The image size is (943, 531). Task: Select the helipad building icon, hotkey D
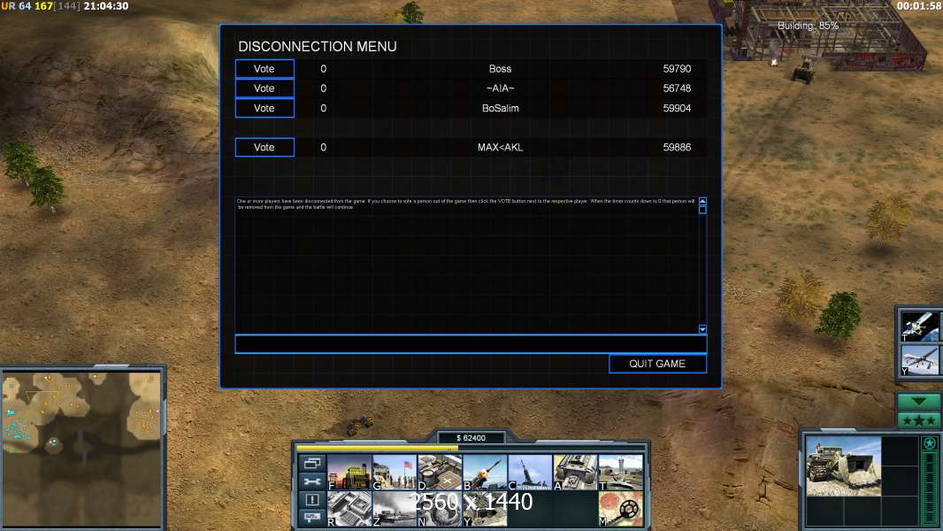(440, 473)
